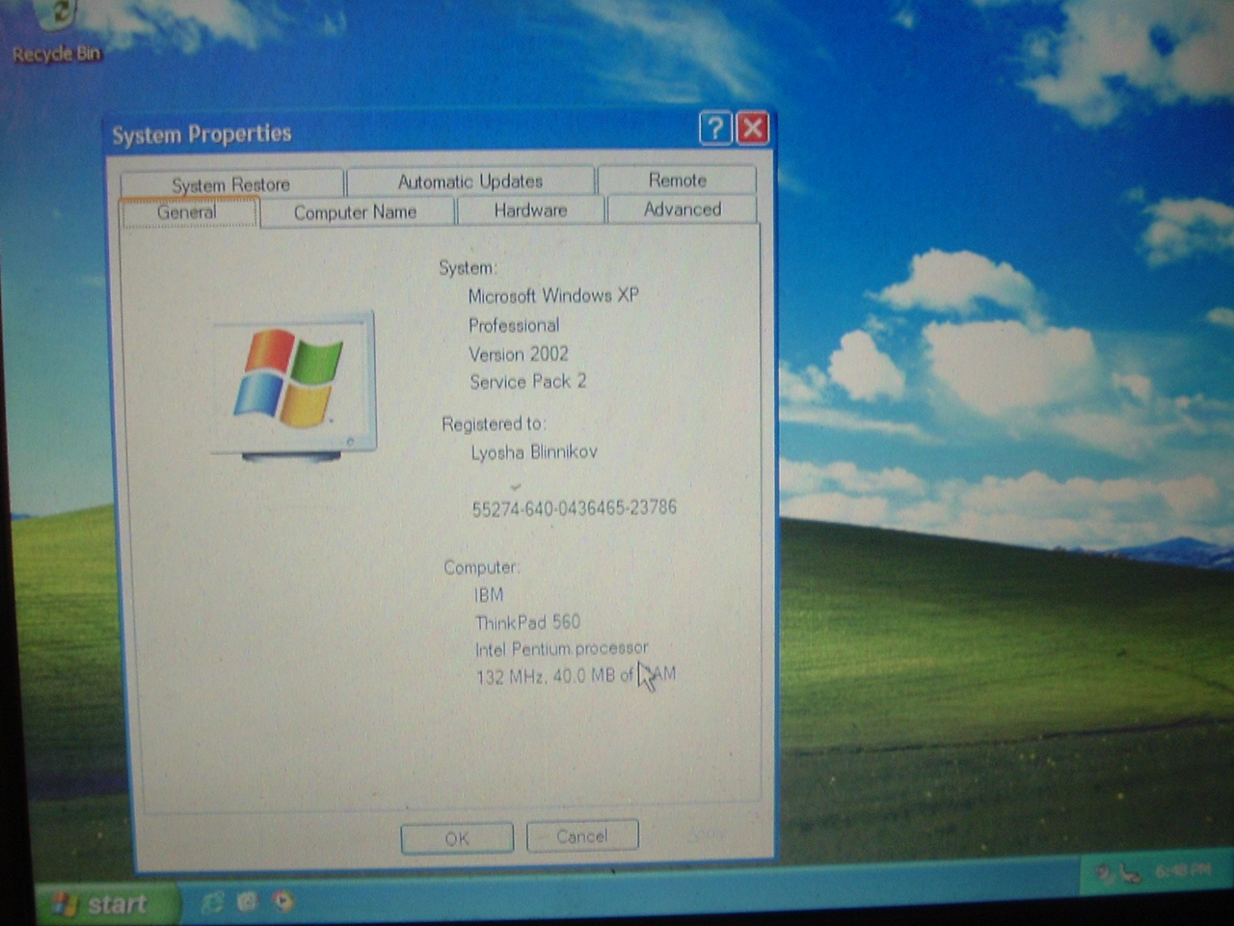Click the "Version 2002" line

pyautogui.click(x=519, y=354)
